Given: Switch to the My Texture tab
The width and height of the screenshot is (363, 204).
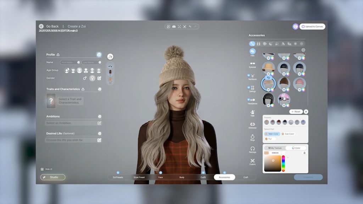Looking at the screenshot, I should 275,148.
